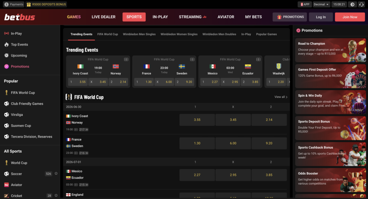The width and height of the screenshot is (368, 199).
Task: Expand 216 markets for France vs Sweden
Action: (83, 153)
